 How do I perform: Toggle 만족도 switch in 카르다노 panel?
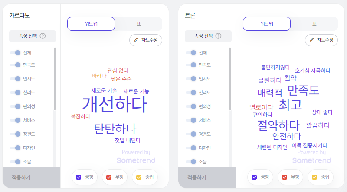[15, 65]
